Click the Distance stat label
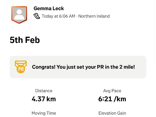This screenshot has height=117, width=156. 44,91
